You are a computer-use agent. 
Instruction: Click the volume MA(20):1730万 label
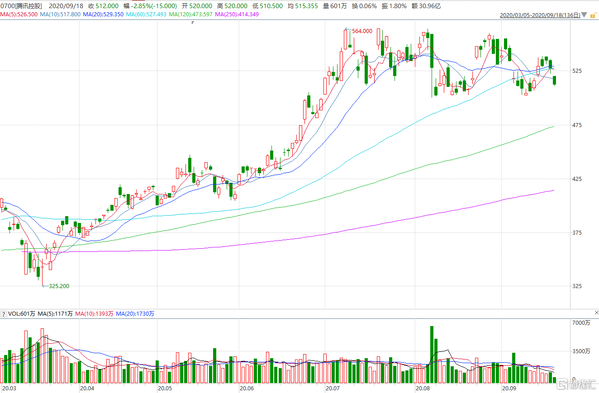click(x=135, y=313)
